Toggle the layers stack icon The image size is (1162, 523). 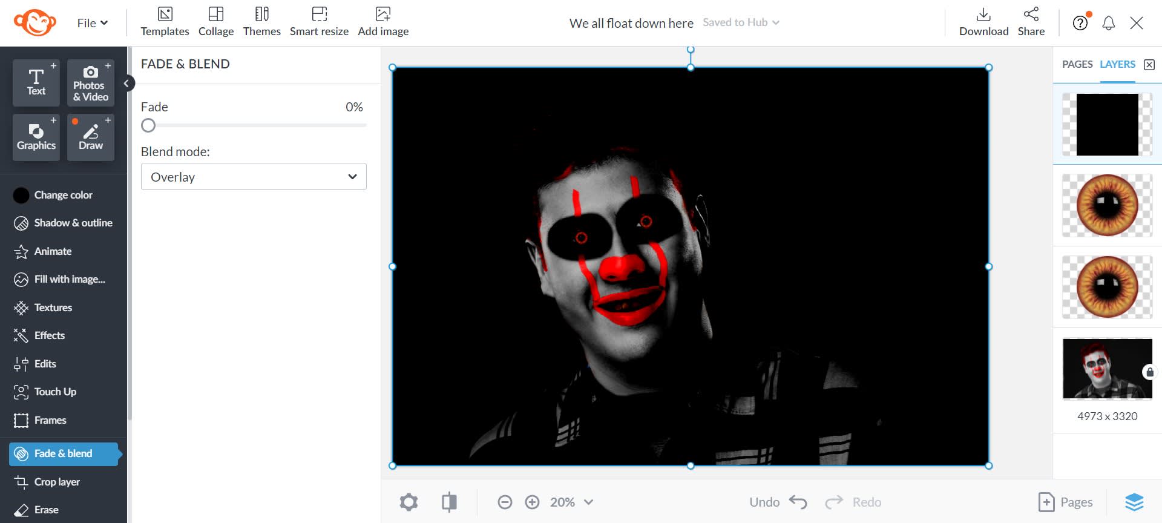coord(1134,502)
